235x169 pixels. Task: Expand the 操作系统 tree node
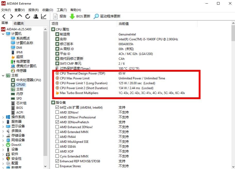[3, 117]
